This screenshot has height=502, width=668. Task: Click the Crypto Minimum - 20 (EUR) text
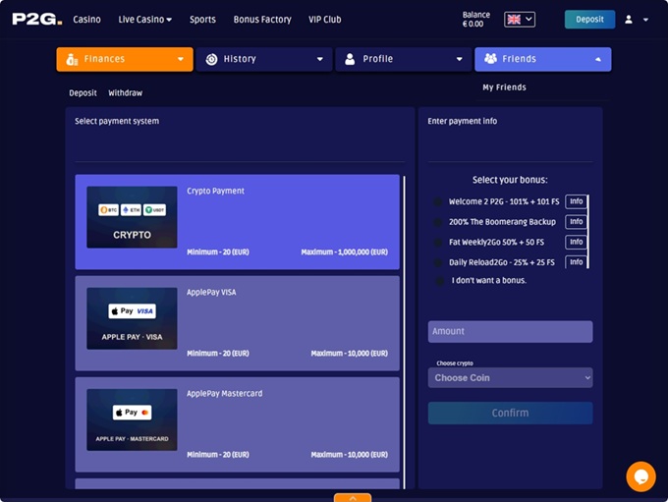tap(218, 252)
